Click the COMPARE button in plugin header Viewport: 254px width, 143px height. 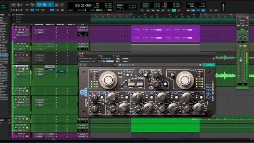[110, 61]
